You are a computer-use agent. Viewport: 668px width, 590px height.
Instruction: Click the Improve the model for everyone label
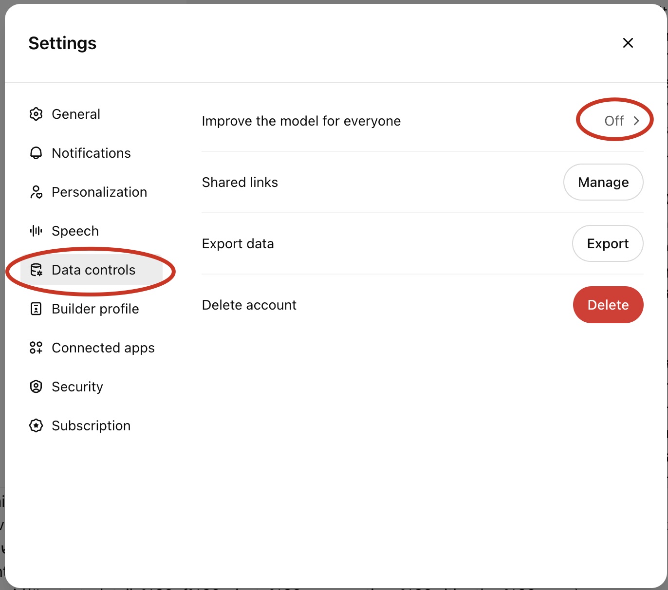pos(301,121)
